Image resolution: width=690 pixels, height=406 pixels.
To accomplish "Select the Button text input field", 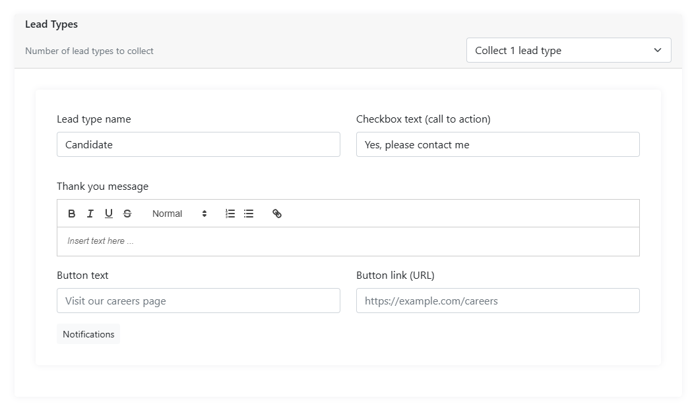I will pos(199,301).
